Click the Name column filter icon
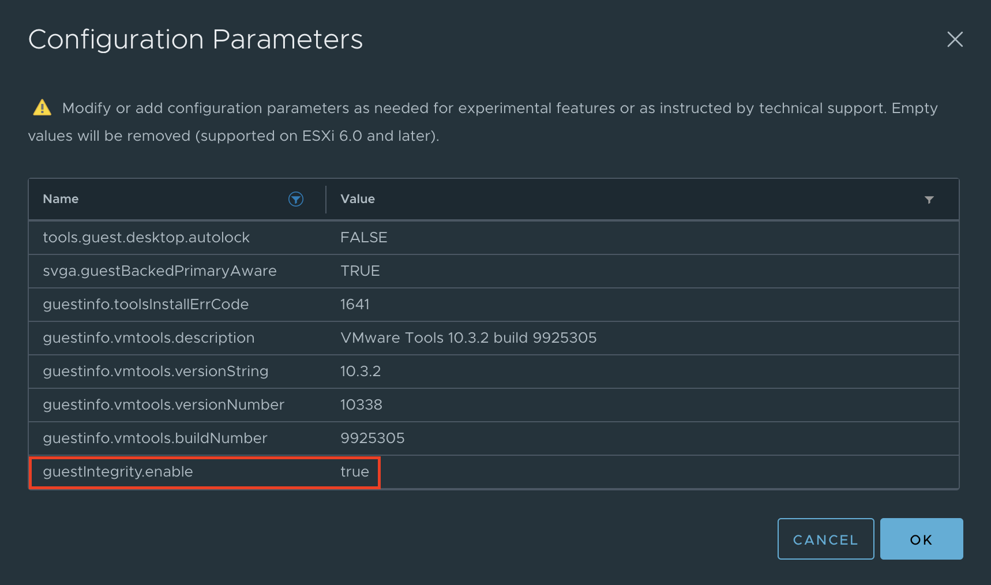The height and width of the screenshot is (585, 991). pos(295,199)
